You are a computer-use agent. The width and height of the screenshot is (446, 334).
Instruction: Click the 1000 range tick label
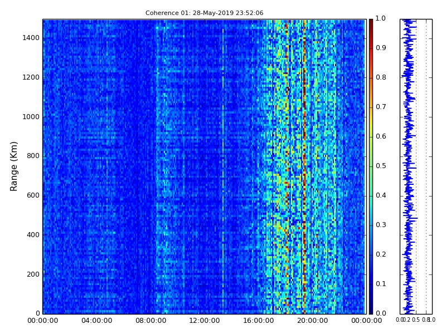tap(31, 117)
